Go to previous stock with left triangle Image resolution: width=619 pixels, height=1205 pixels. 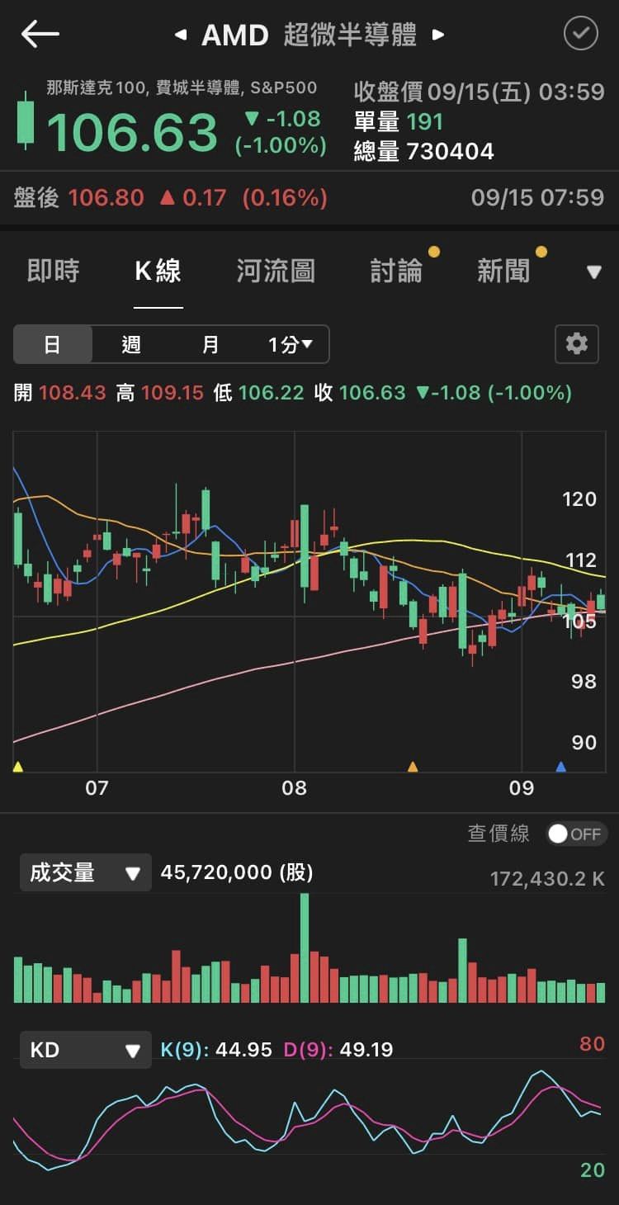(180, 35)
